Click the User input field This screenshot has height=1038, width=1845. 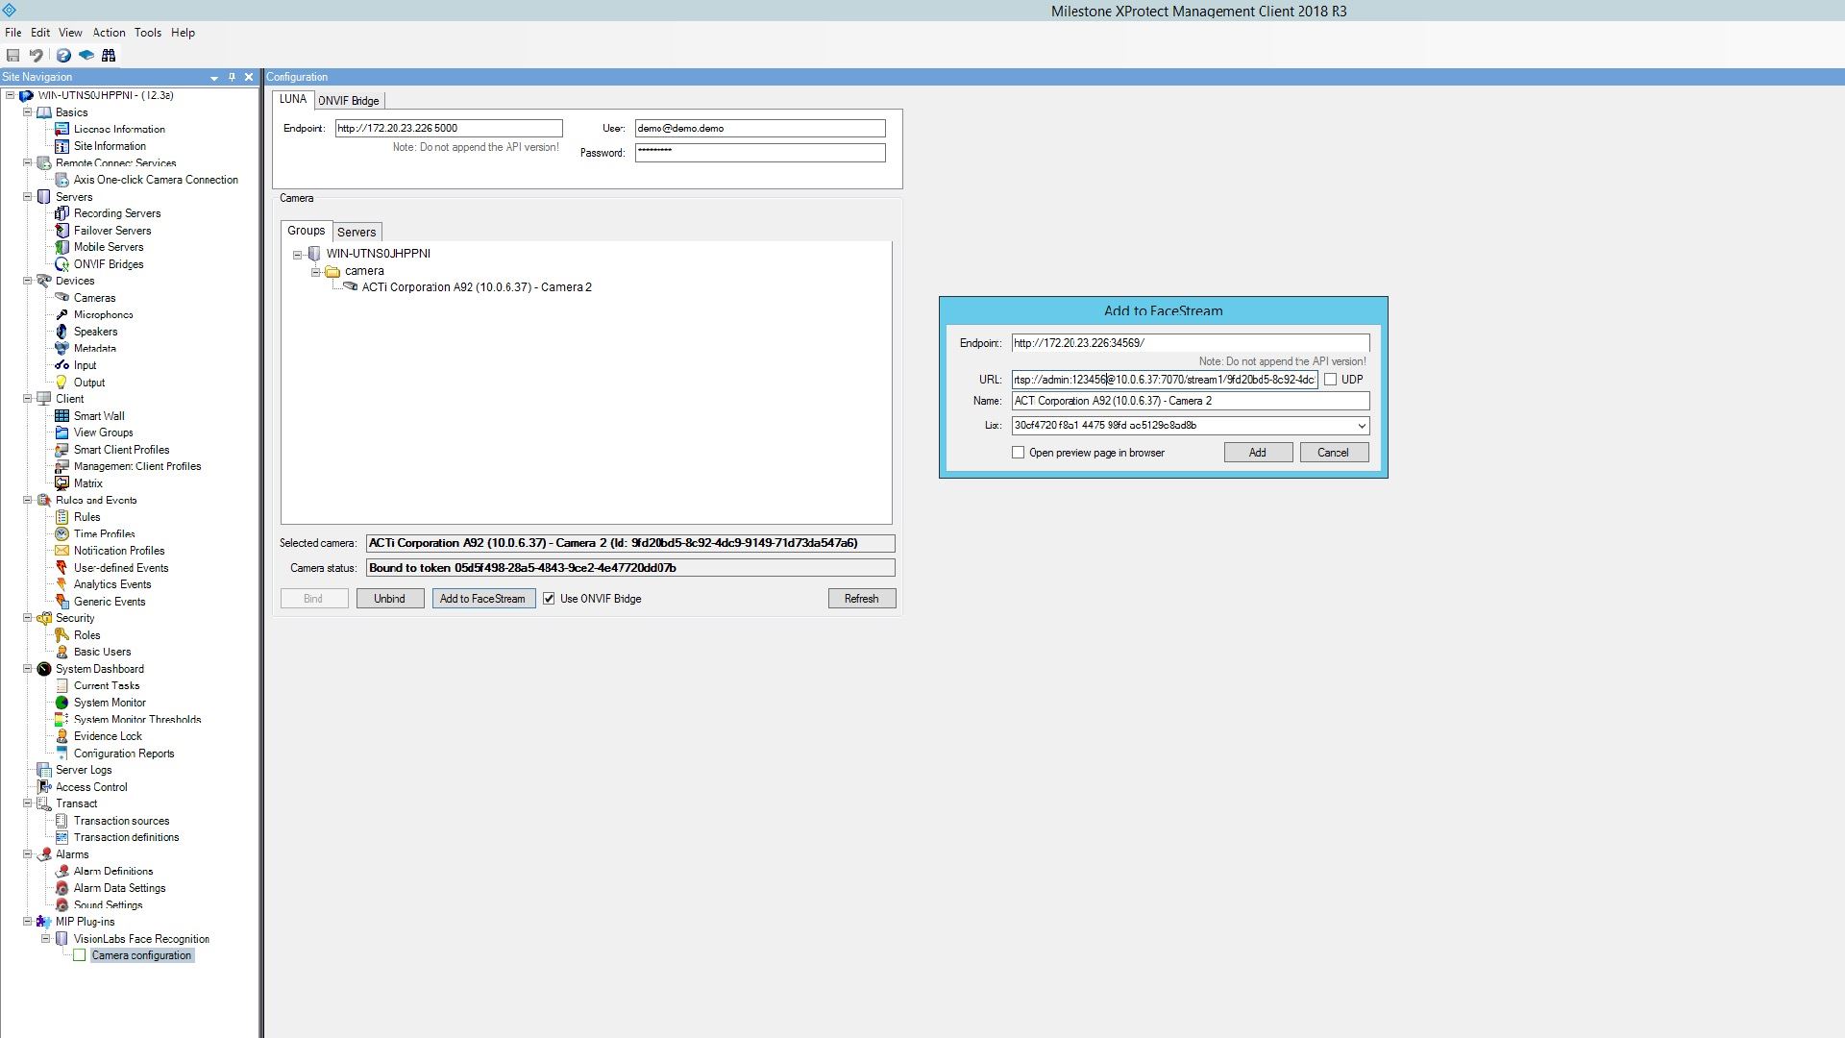(760, 129)
